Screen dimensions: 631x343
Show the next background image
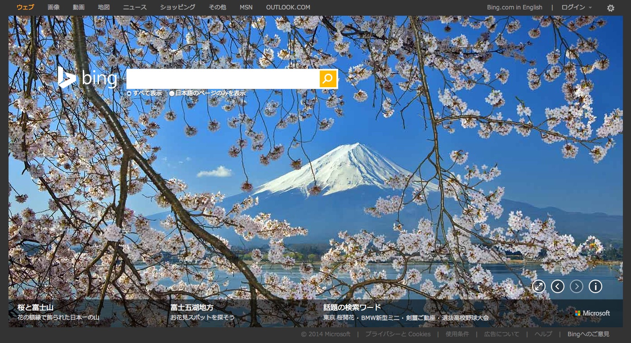coord(577,286)
